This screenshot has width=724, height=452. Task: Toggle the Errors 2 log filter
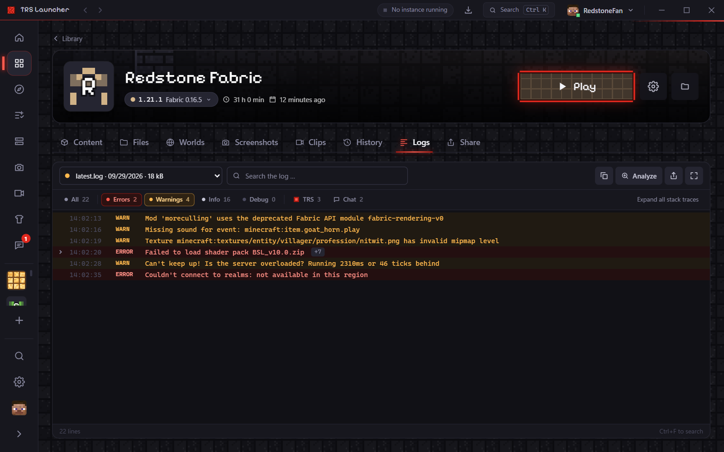[x=121, y=199]
